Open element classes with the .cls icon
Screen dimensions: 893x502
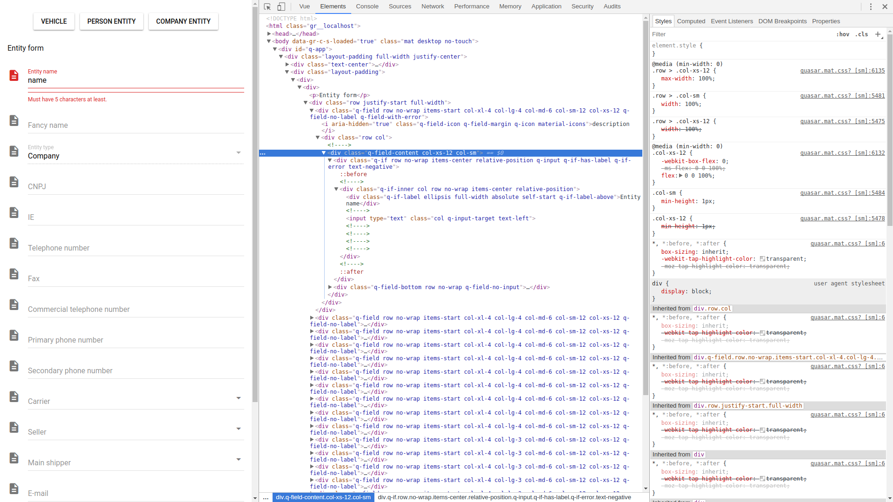[861, 34]
